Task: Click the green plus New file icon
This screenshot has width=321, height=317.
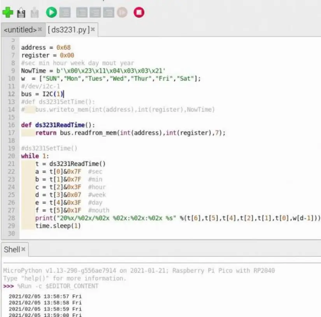Action: pos(7,13)
